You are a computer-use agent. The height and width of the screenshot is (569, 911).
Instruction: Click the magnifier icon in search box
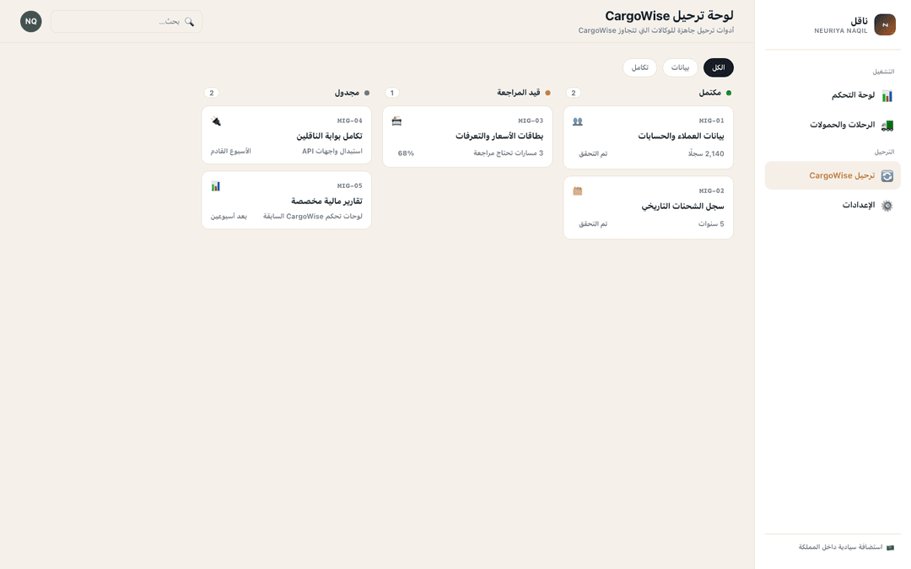click(190, 21)
